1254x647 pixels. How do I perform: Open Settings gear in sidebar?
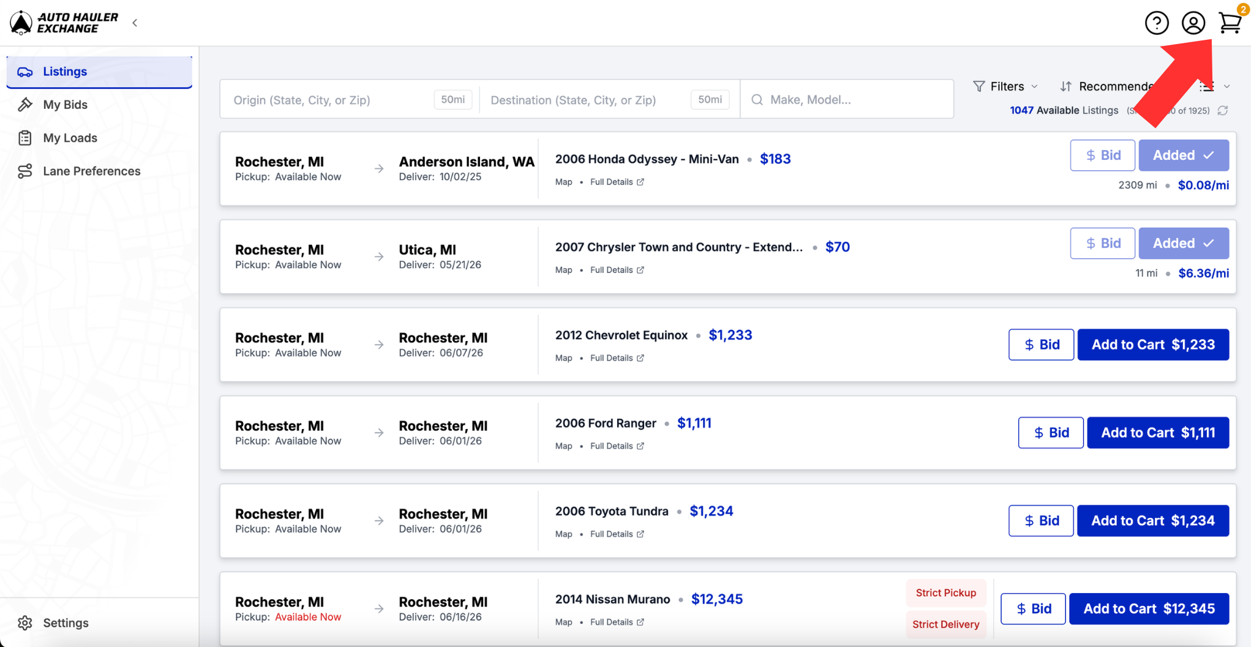click(25, 623)
